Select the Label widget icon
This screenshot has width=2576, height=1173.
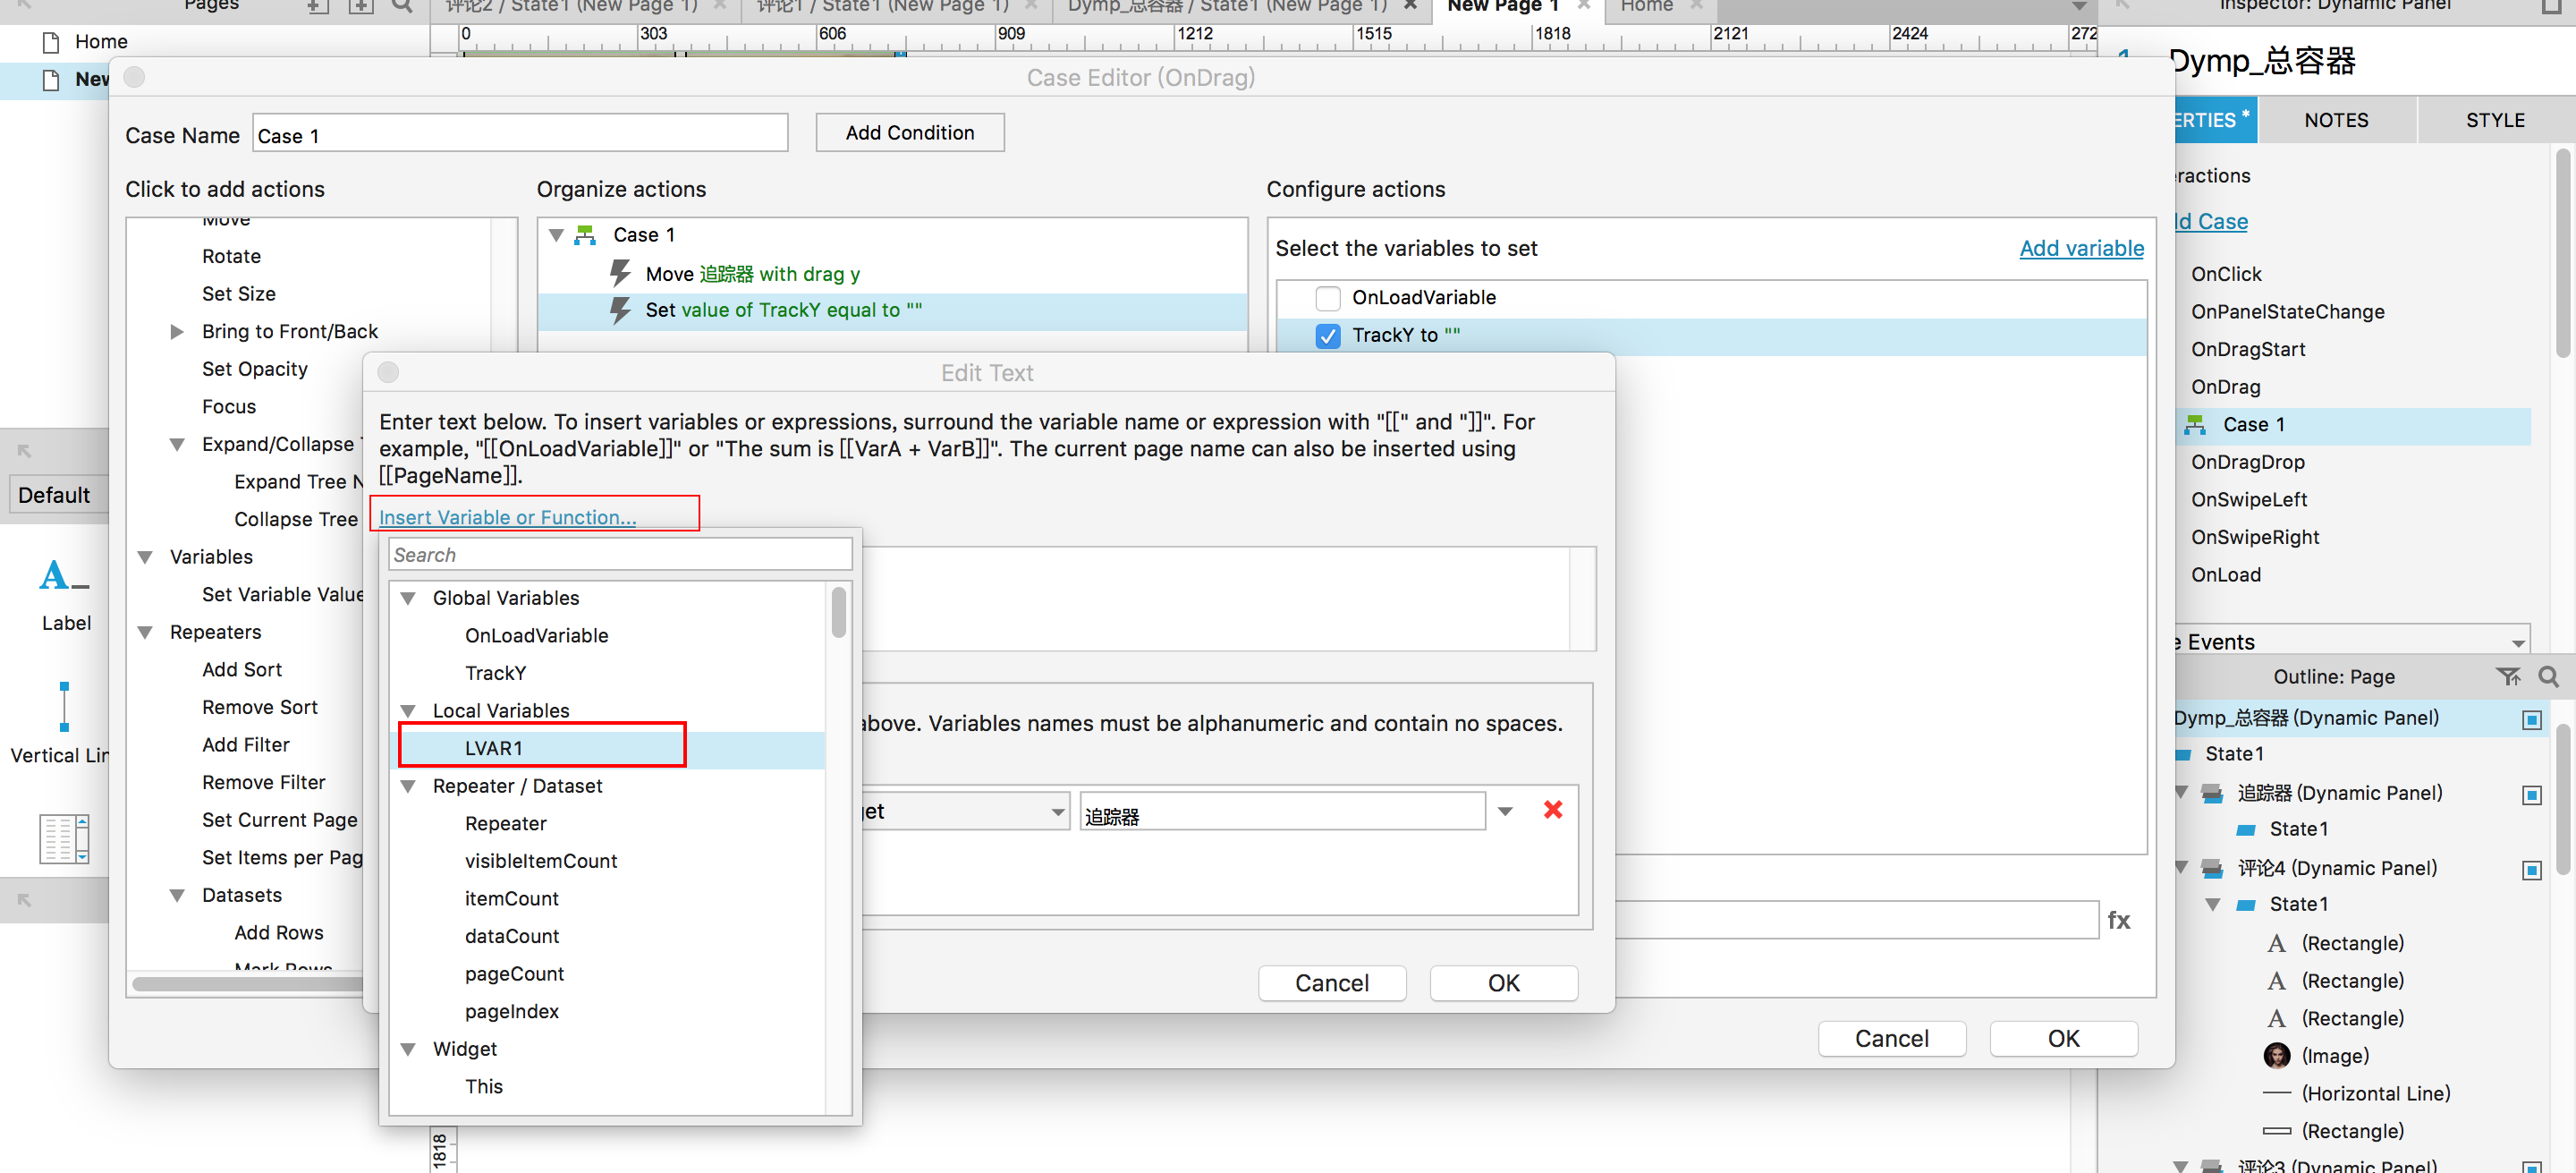pyautogui.click(x=65, y=576)
